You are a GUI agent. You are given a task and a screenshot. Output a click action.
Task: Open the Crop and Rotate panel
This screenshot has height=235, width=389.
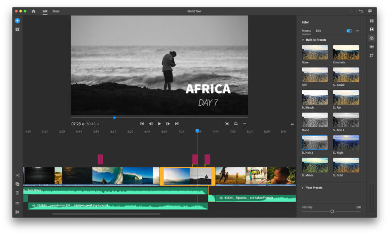point(372,55)
